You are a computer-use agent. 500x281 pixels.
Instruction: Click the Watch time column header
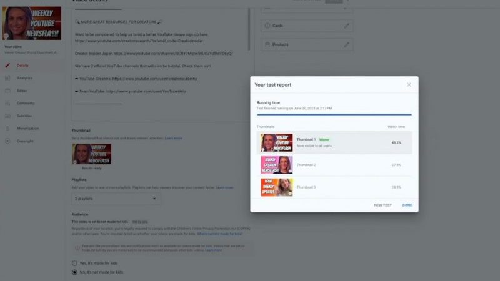click(x=396, y=127)
